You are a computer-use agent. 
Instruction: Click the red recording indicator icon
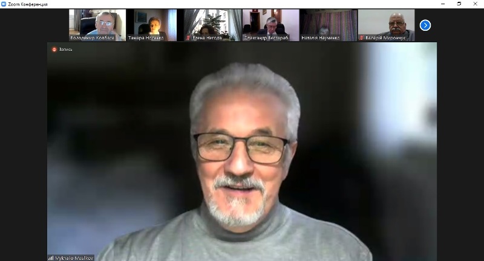click(x=54, y=50)
